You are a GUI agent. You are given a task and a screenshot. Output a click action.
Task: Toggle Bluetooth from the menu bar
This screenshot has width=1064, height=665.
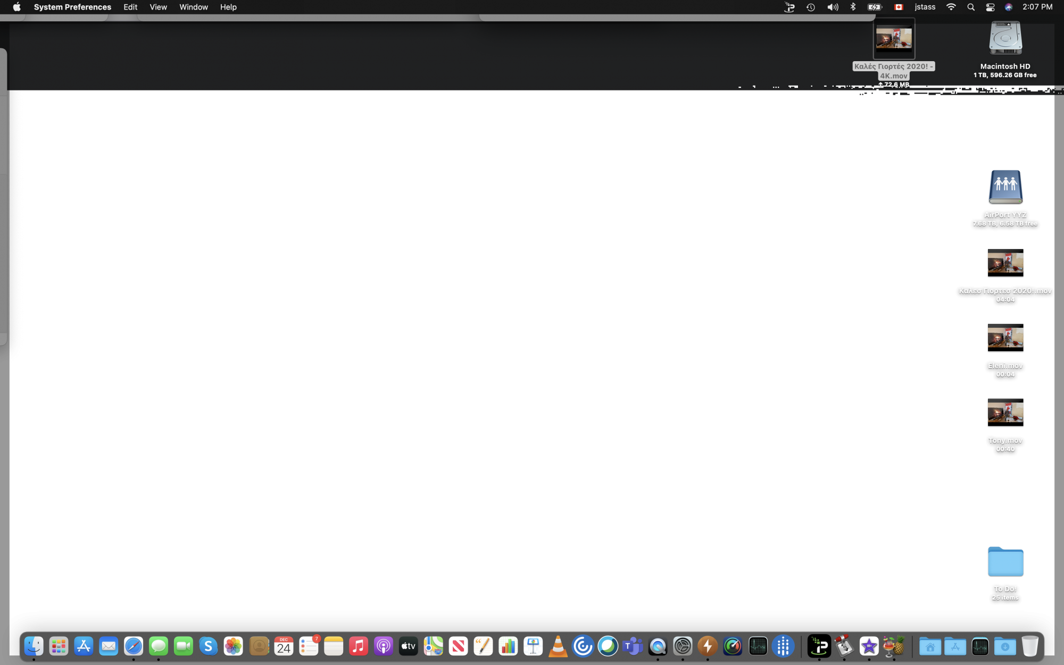(853, 7)
